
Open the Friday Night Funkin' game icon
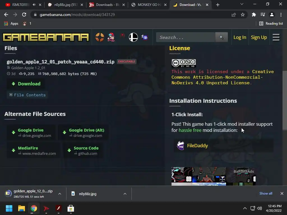(111, 37)
